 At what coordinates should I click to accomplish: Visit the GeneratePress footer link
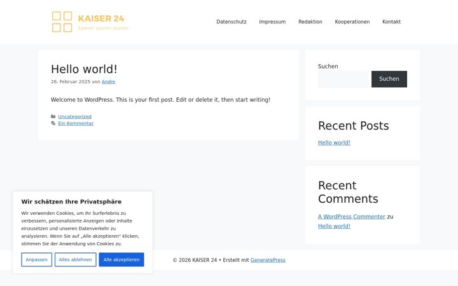(268, 260)
